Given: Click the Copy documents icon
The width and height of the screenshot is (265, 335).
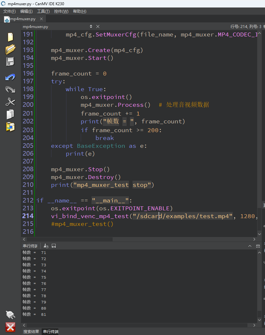Looking at the screenshot, I should pos(10,114).
